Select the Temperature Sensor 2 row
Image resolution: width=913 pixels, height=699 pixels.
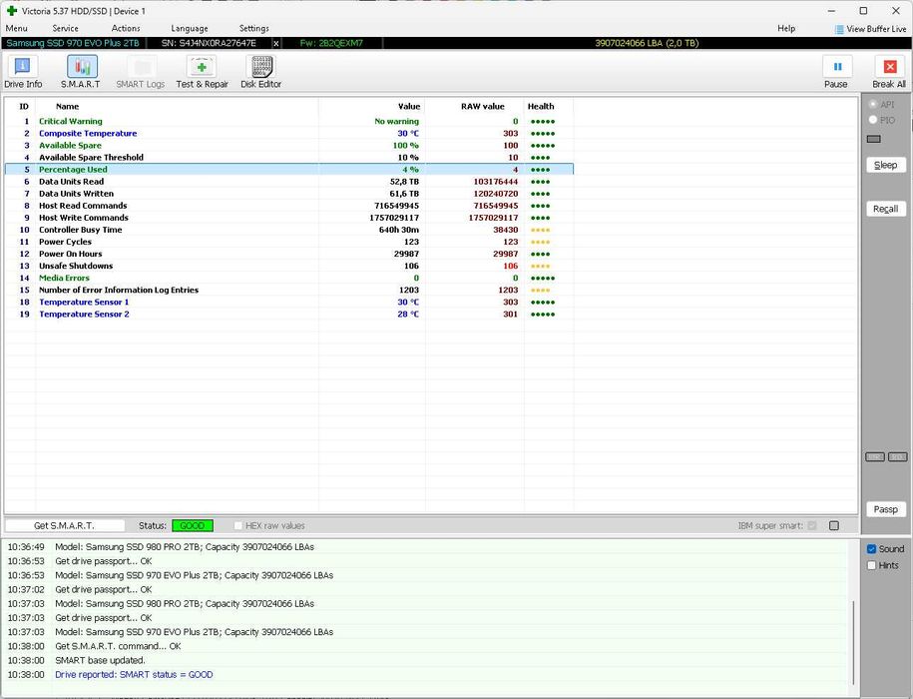(x=288, y=314)
